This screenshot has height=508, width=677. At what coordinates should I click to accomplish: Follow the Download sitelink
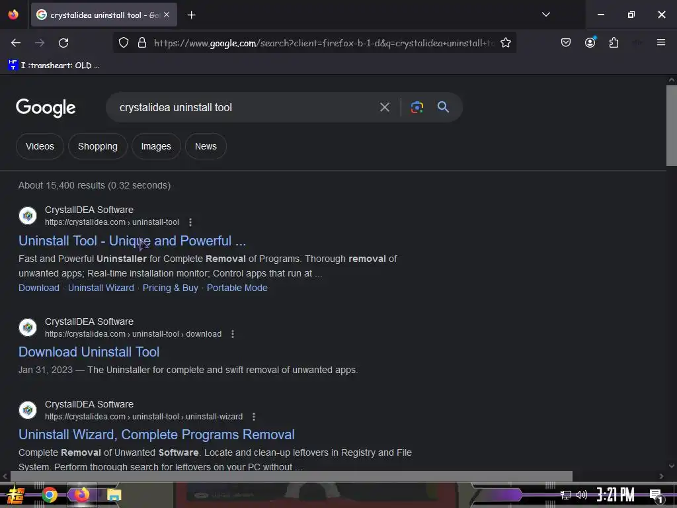39,288
